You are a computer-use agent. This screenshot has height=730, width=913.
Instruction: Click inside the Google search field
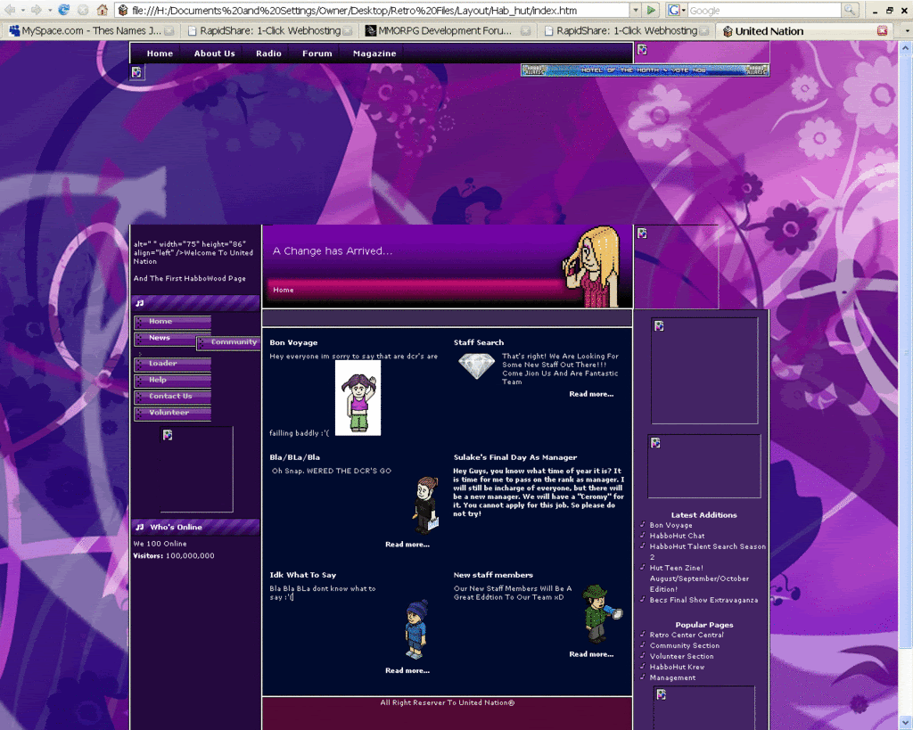click(762, 10)
